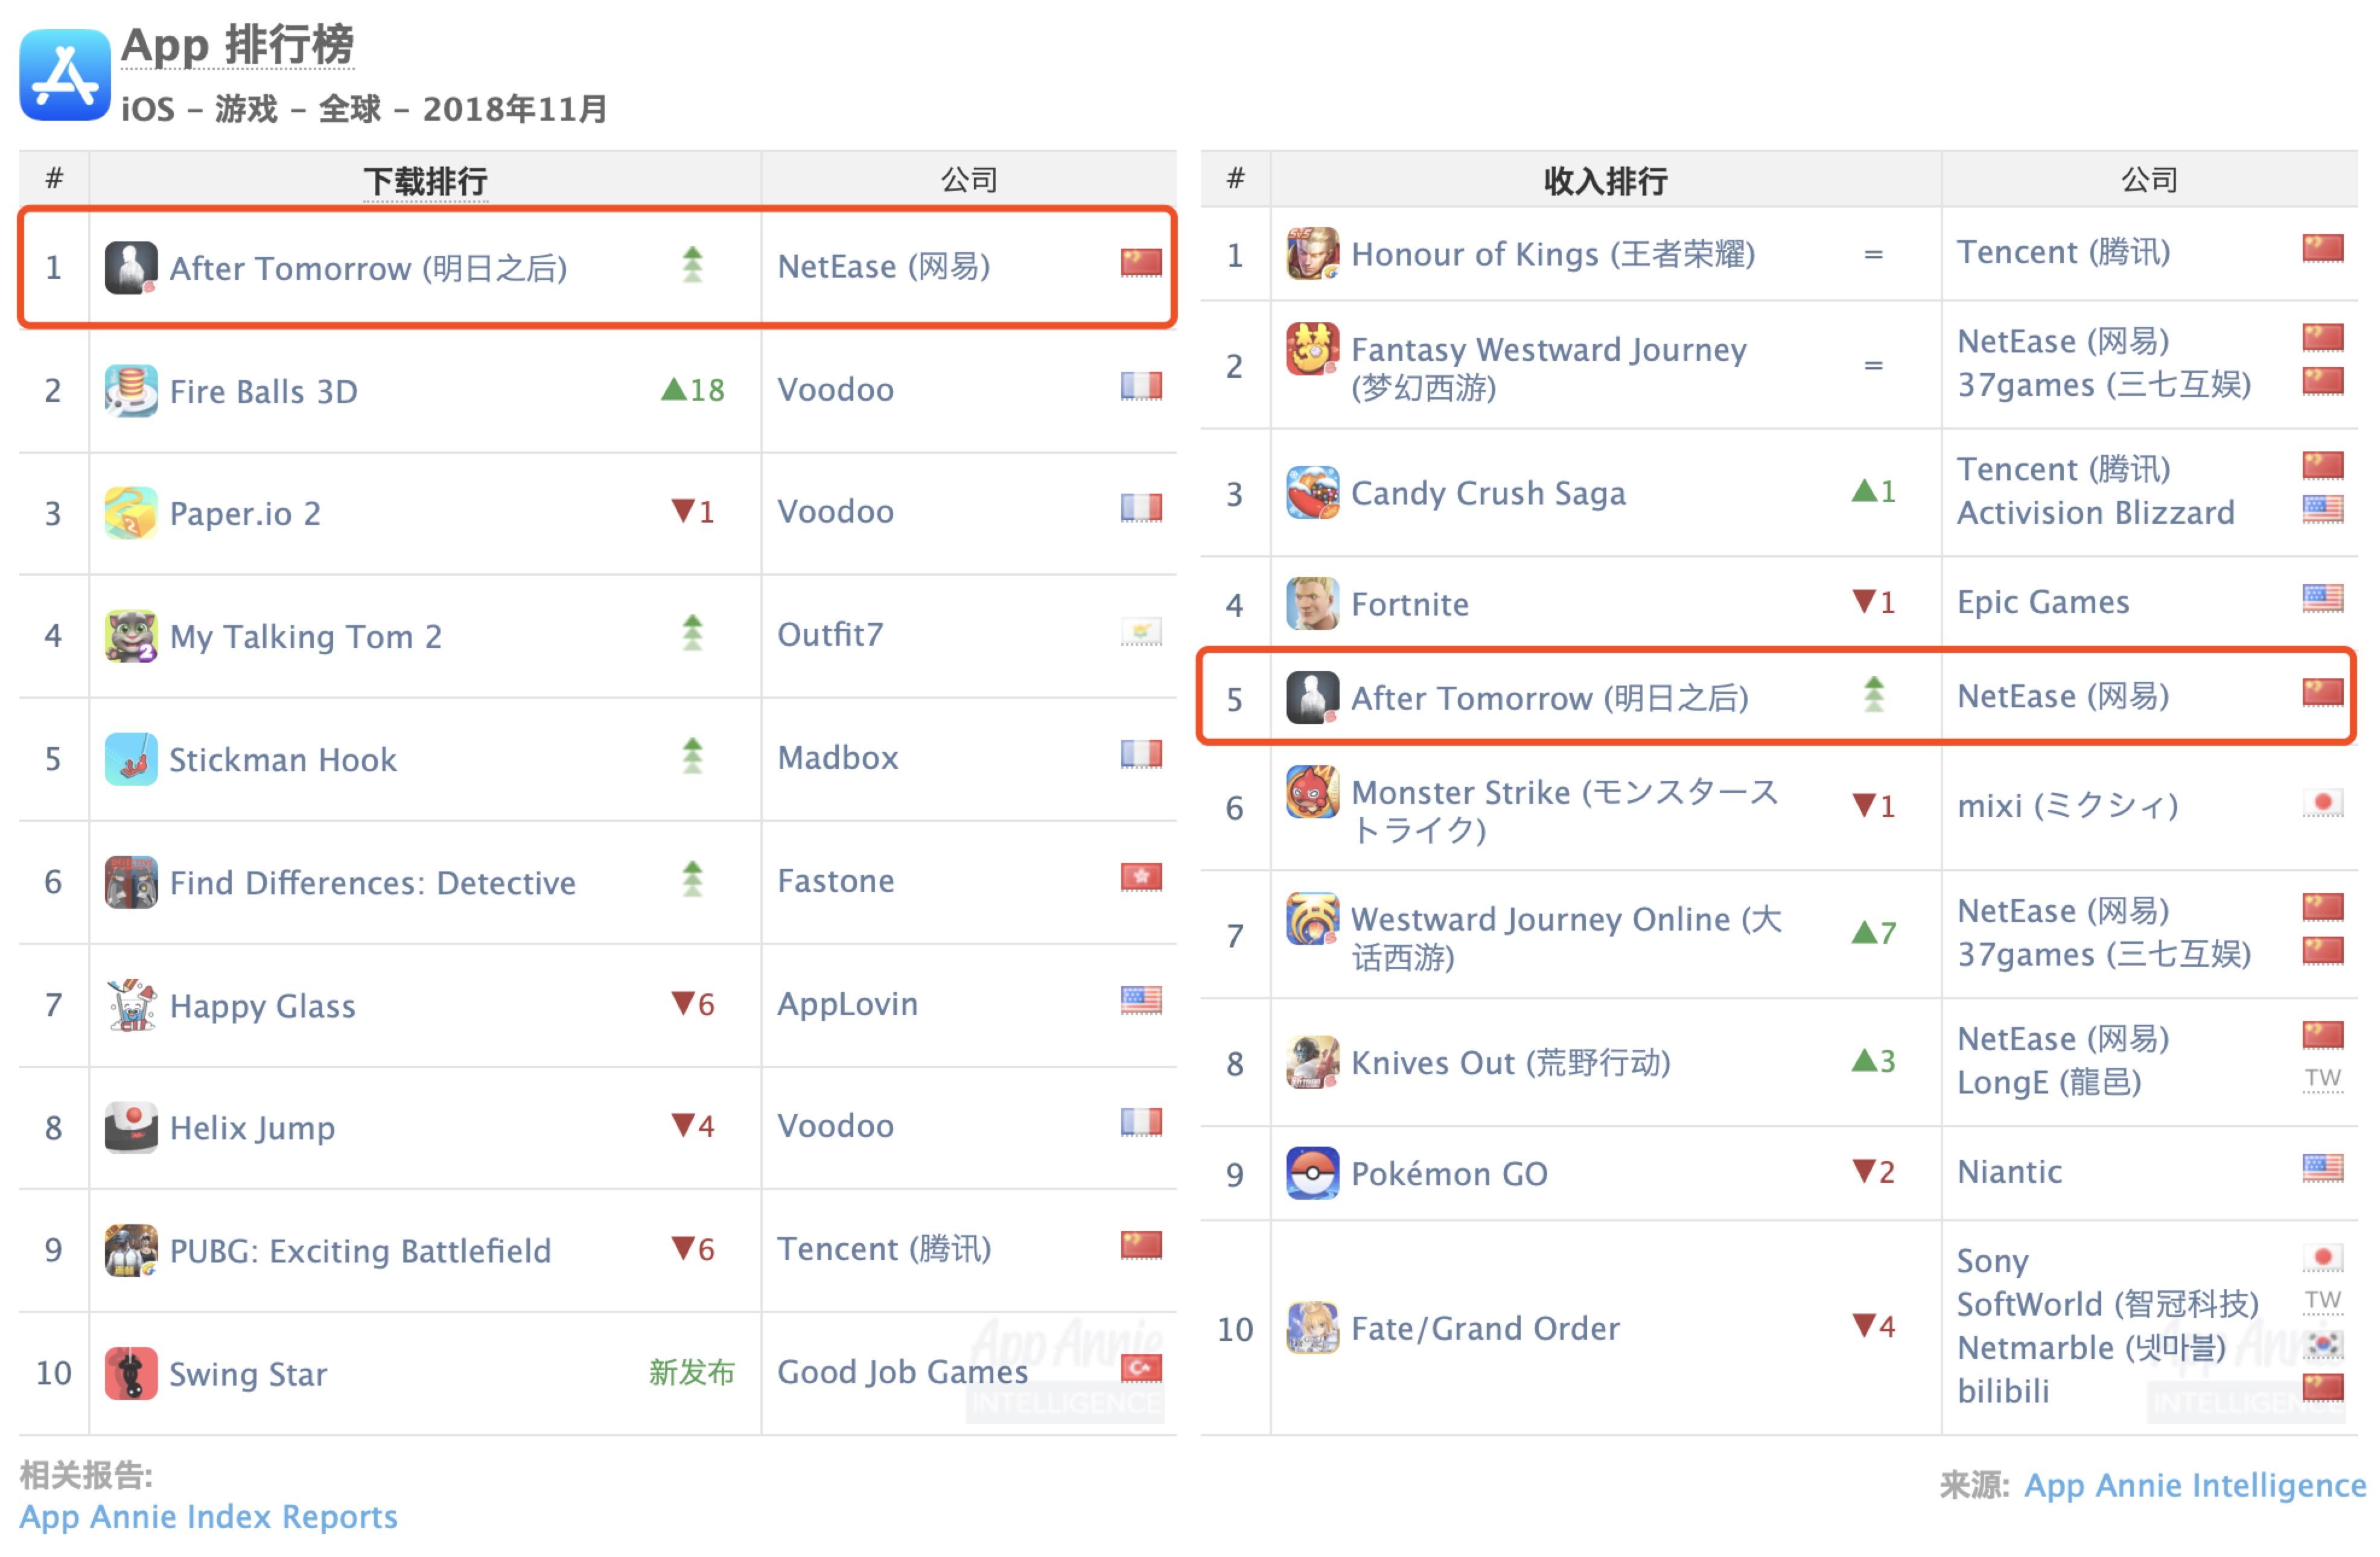The width and height of the screenshot is (2380, 1557).
Task: Click the Monster Strike game icon
Action: pos(1312,792)
